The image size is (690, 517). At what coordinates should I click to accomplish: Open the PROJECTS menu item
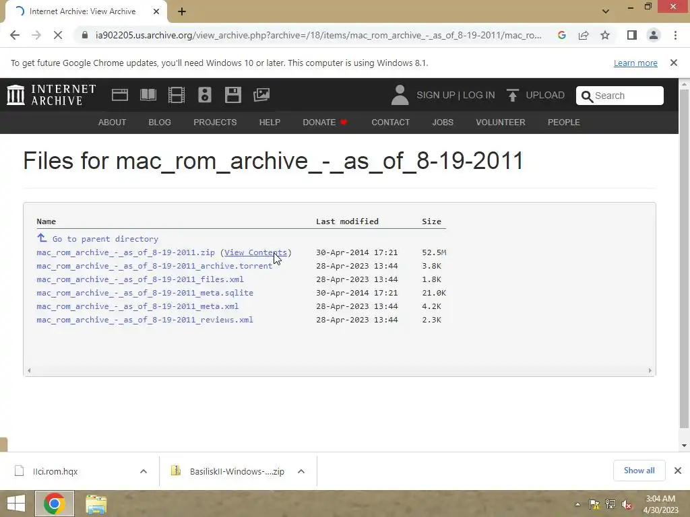click(215, 123)
